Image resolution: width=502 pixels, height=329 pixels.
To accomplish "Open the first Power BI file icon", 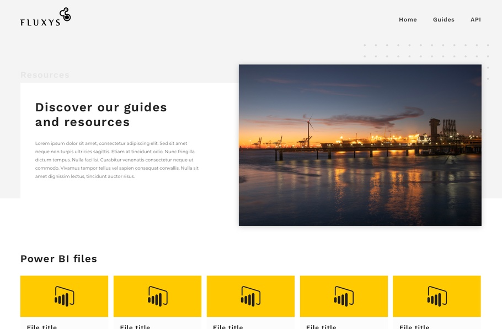I will coord(64,296).
